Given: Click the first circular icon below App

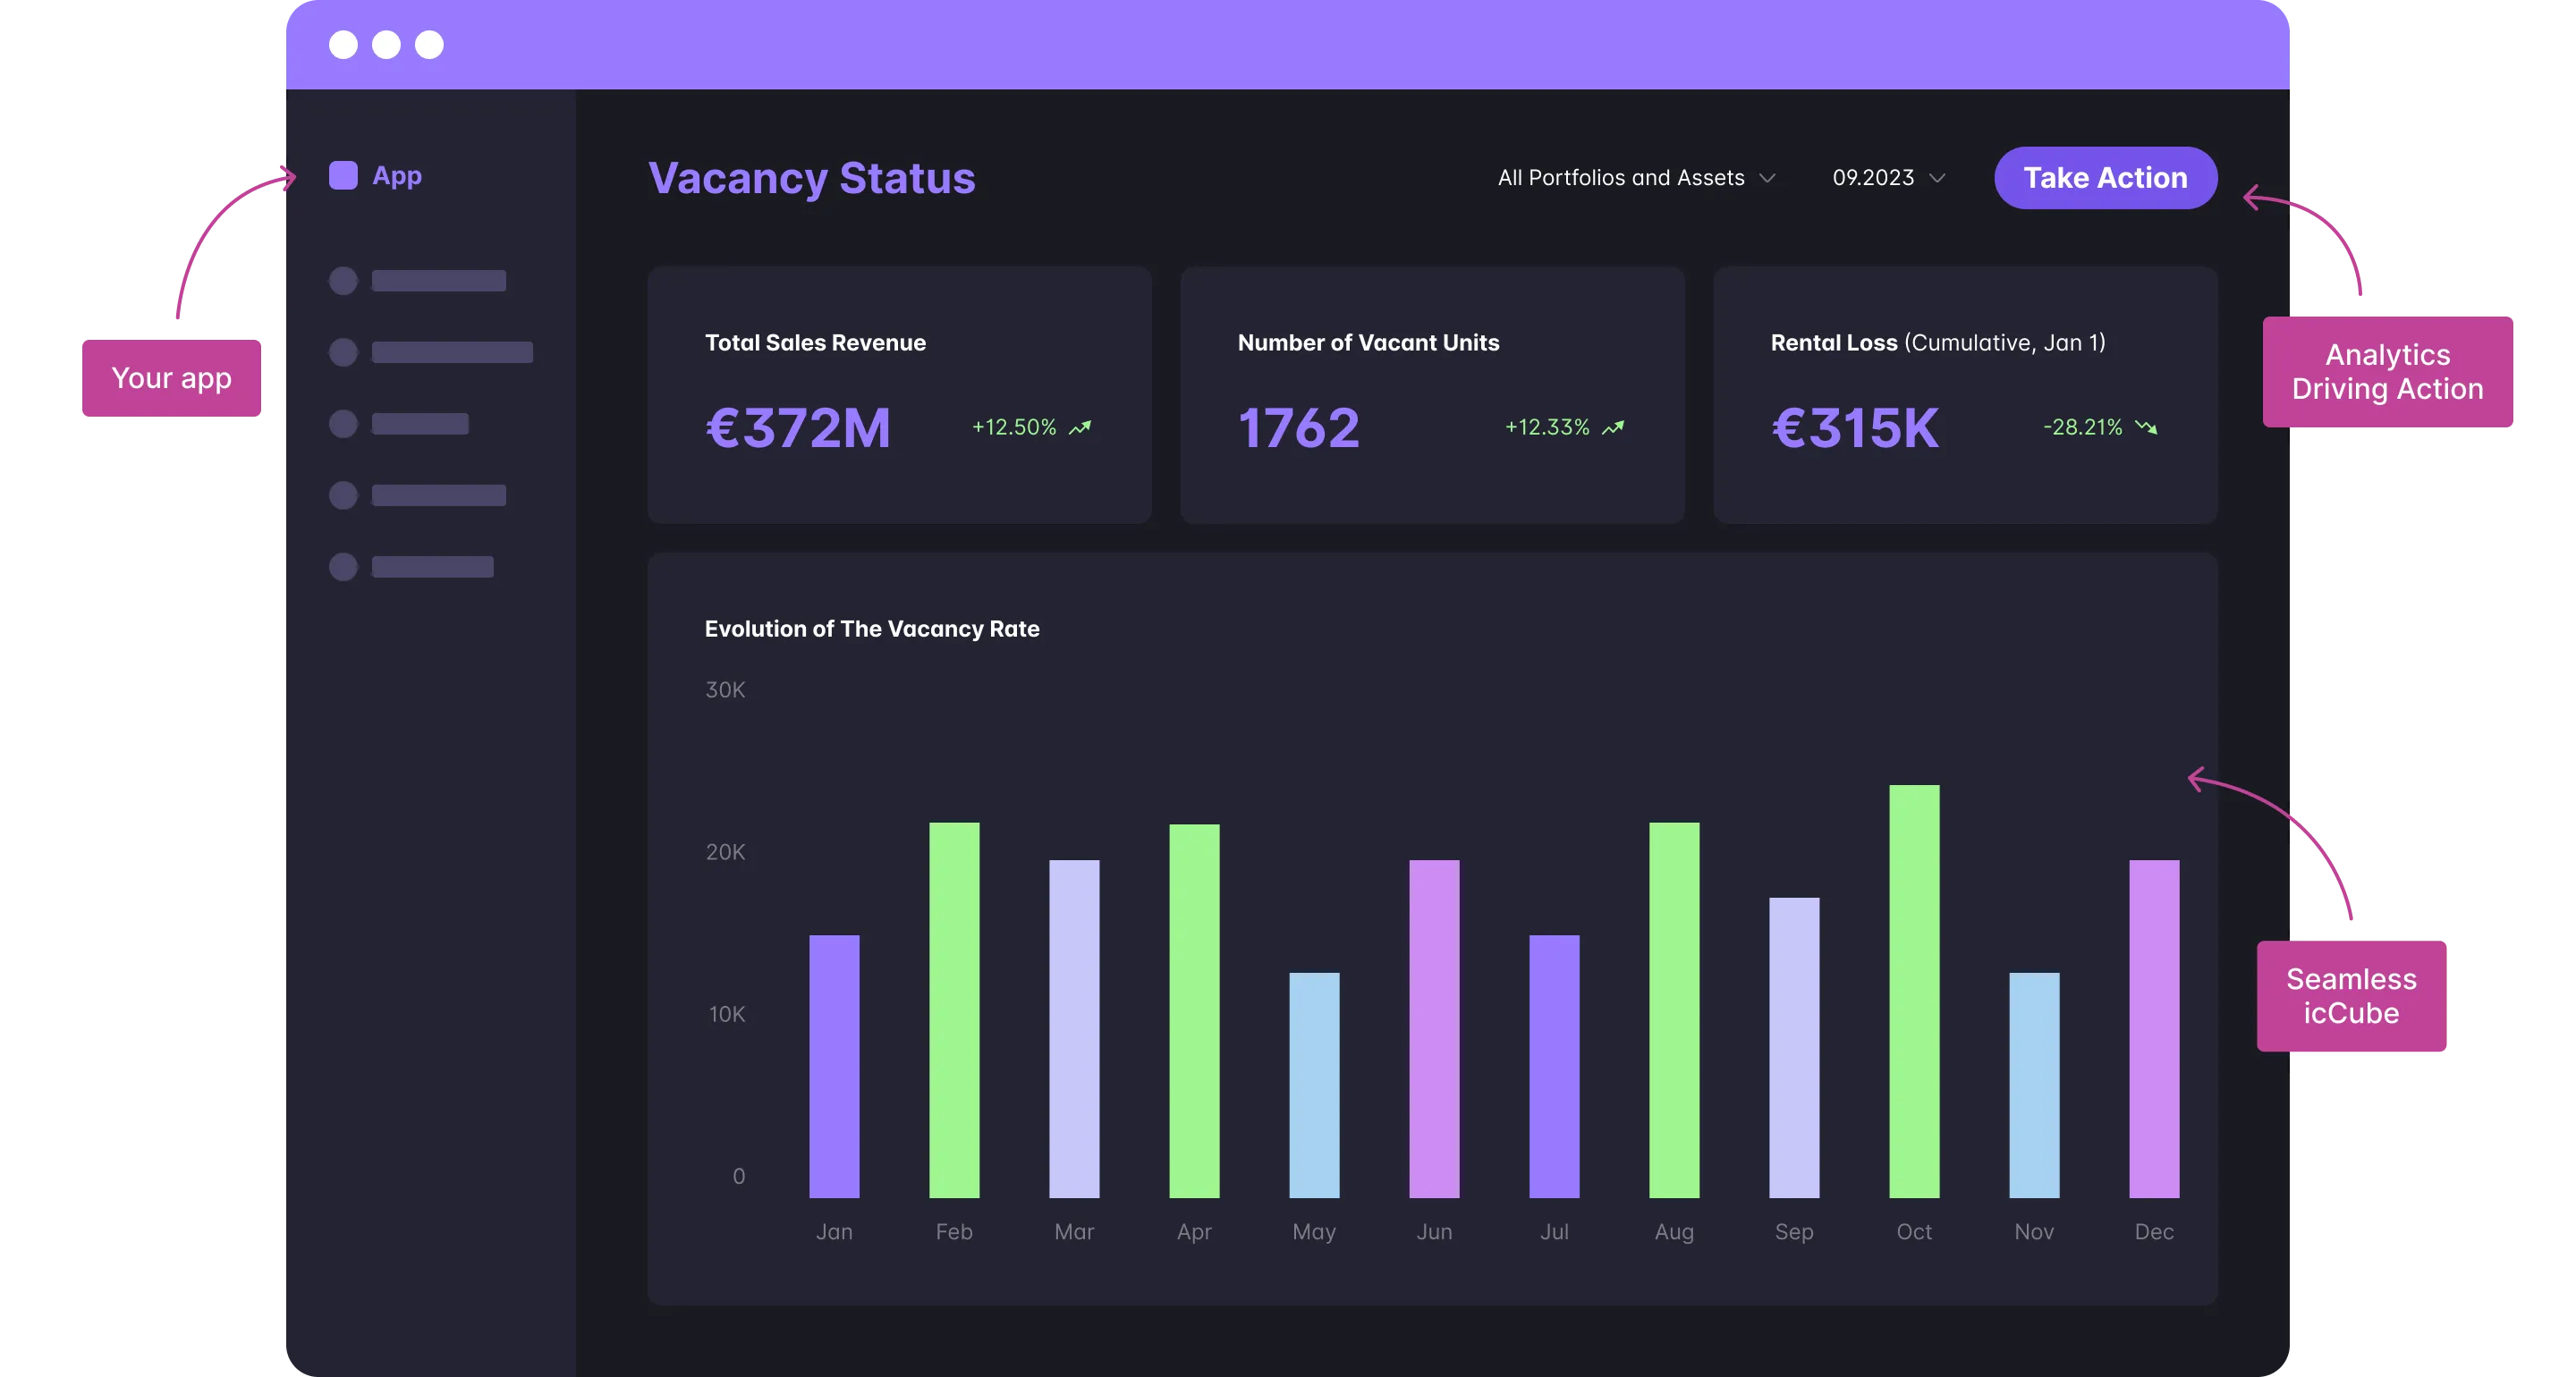Looking at the screenshot, I should click(343, 281).
